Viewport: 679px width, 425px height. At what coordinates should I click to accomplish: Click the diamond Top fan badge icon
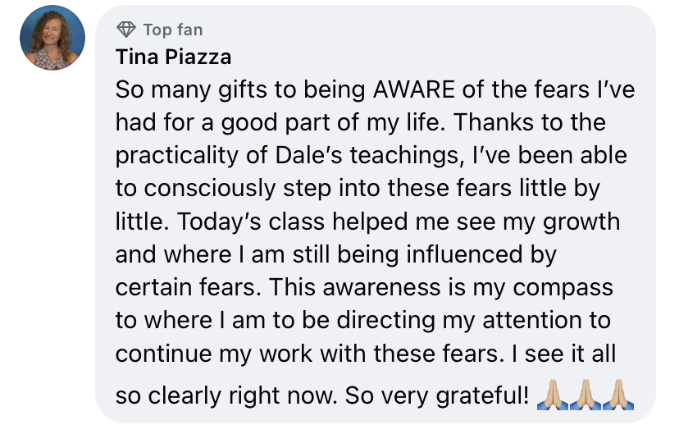[x=126, y=30]
